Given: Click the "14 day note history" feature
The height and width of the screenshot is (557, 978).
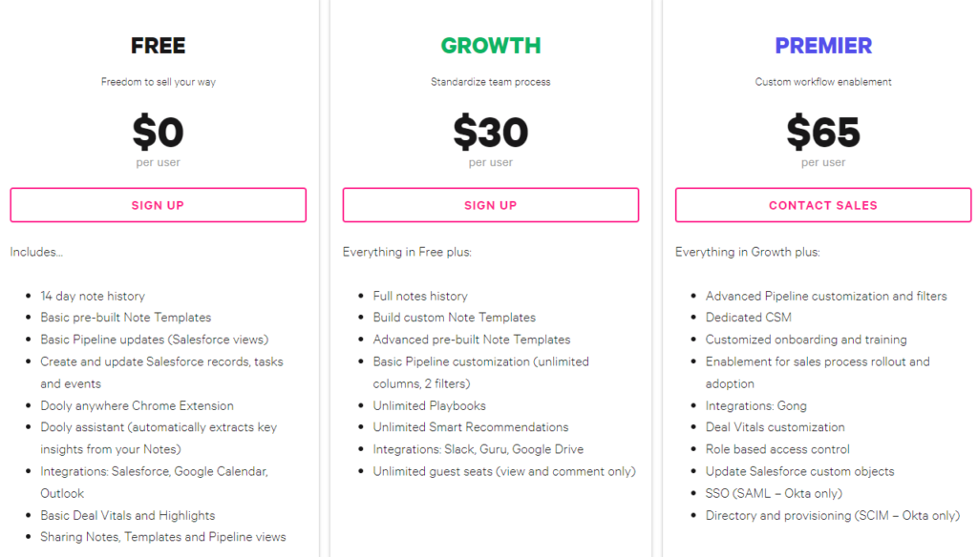Looking at the screenshot, I should point(93,296).
